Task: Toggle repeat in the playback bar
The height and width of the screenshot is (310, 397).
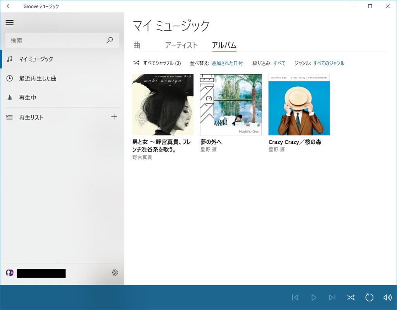Action: point(369,297)
